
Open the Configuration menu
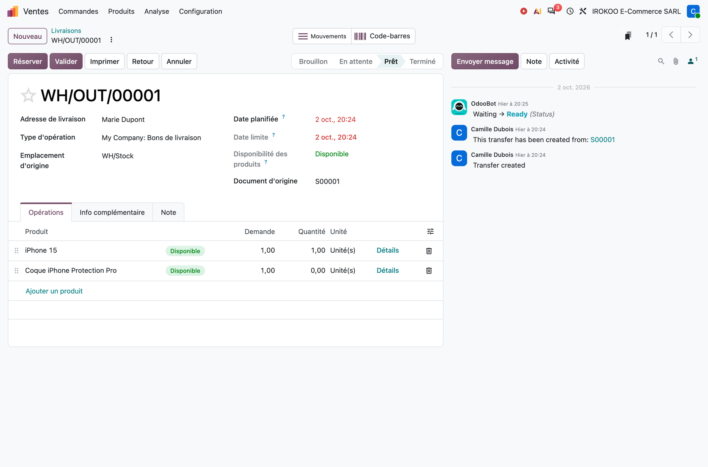[x=201, y=11]
